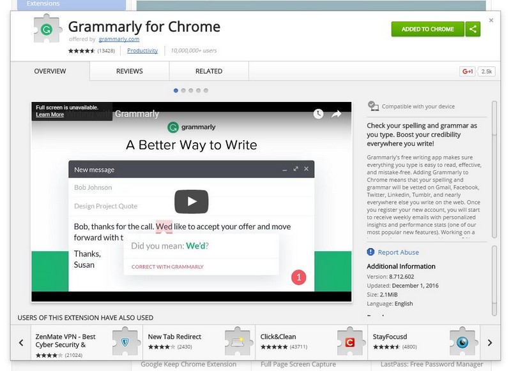Open the Related tab

pos(209,71)
